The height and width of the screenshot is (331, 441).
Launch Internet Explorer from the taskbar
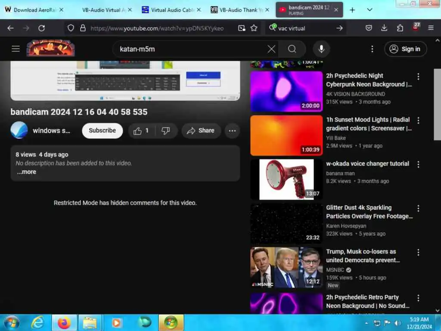pyautogui.click(x=38, y=322)
